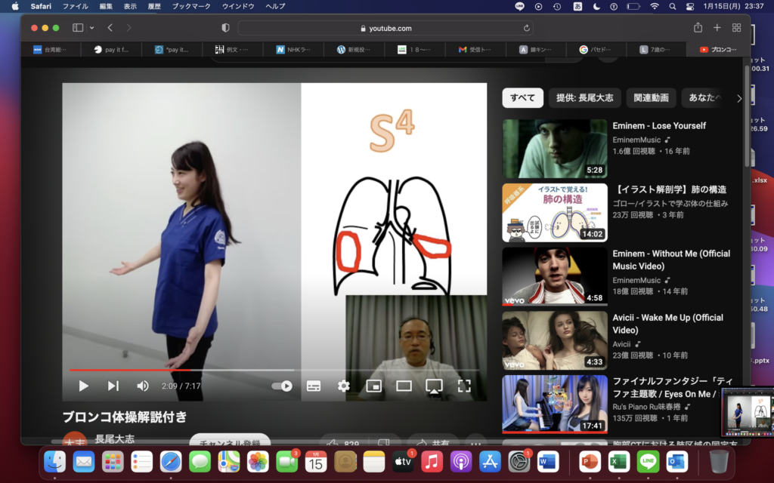Toggle the autoplay switch in player
Viewport: 774px width, 483px height.
[x=283, y=386]
